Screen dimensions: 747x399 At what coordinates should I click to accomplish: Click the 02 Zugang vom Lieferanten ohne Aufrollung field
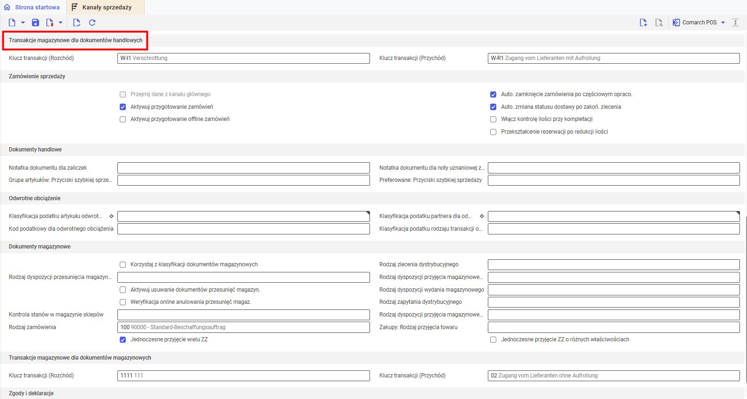click(x=614, y=376)
